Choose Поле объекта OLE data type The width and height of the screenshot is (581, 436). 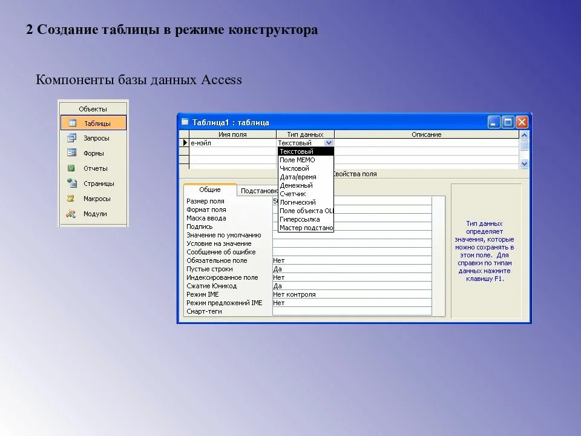pos(306,211)
